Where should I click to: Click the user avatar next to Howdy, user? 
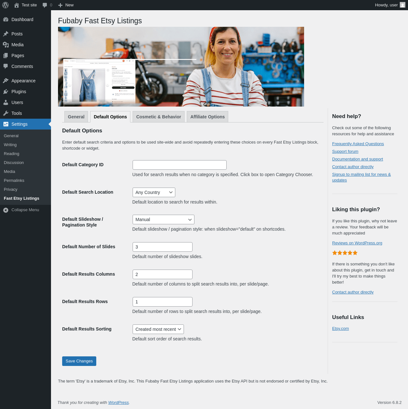tap(403, 5)
